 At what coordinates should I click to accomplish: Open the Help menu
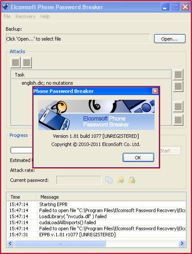(45, 16)
